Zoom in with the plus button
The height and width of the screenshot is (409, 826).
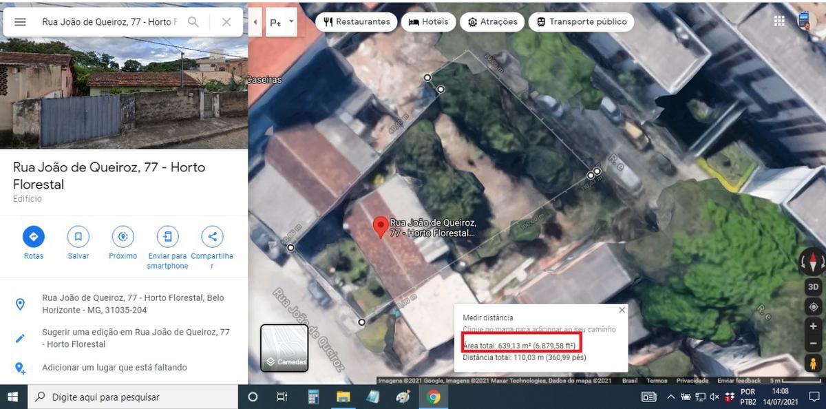point(813,326)
